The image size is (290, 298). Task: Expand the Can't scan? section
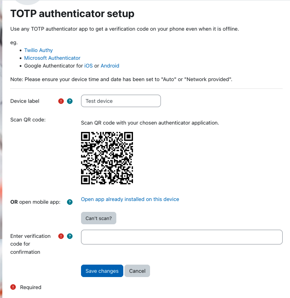(98, 218)
